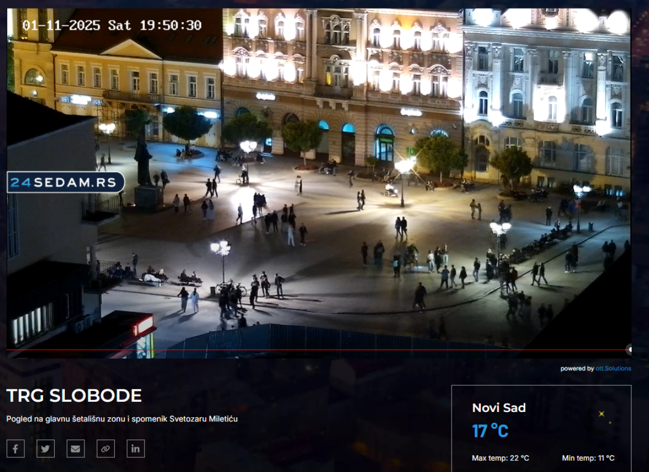Click the 24SEDAM.RS logo on video
The image size is (649, 472).
pos(66,183)
